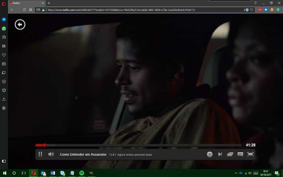This screenshot has width=283, height=177.
Task: Open bookmarks heart in Opera sidebar
Action: click(4, 55)
